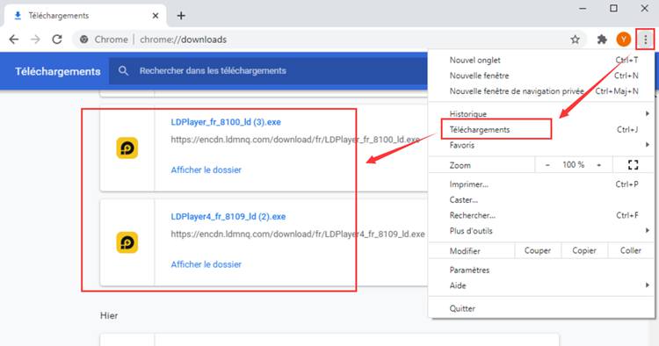
Task: Choose Rechercher... in menu
Action: click(x=541, y=215)
